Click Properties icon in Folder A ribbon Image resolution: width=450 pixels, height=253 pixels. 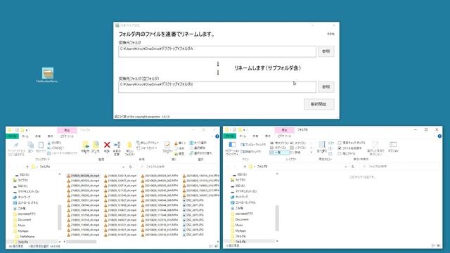tap(167, 145)
